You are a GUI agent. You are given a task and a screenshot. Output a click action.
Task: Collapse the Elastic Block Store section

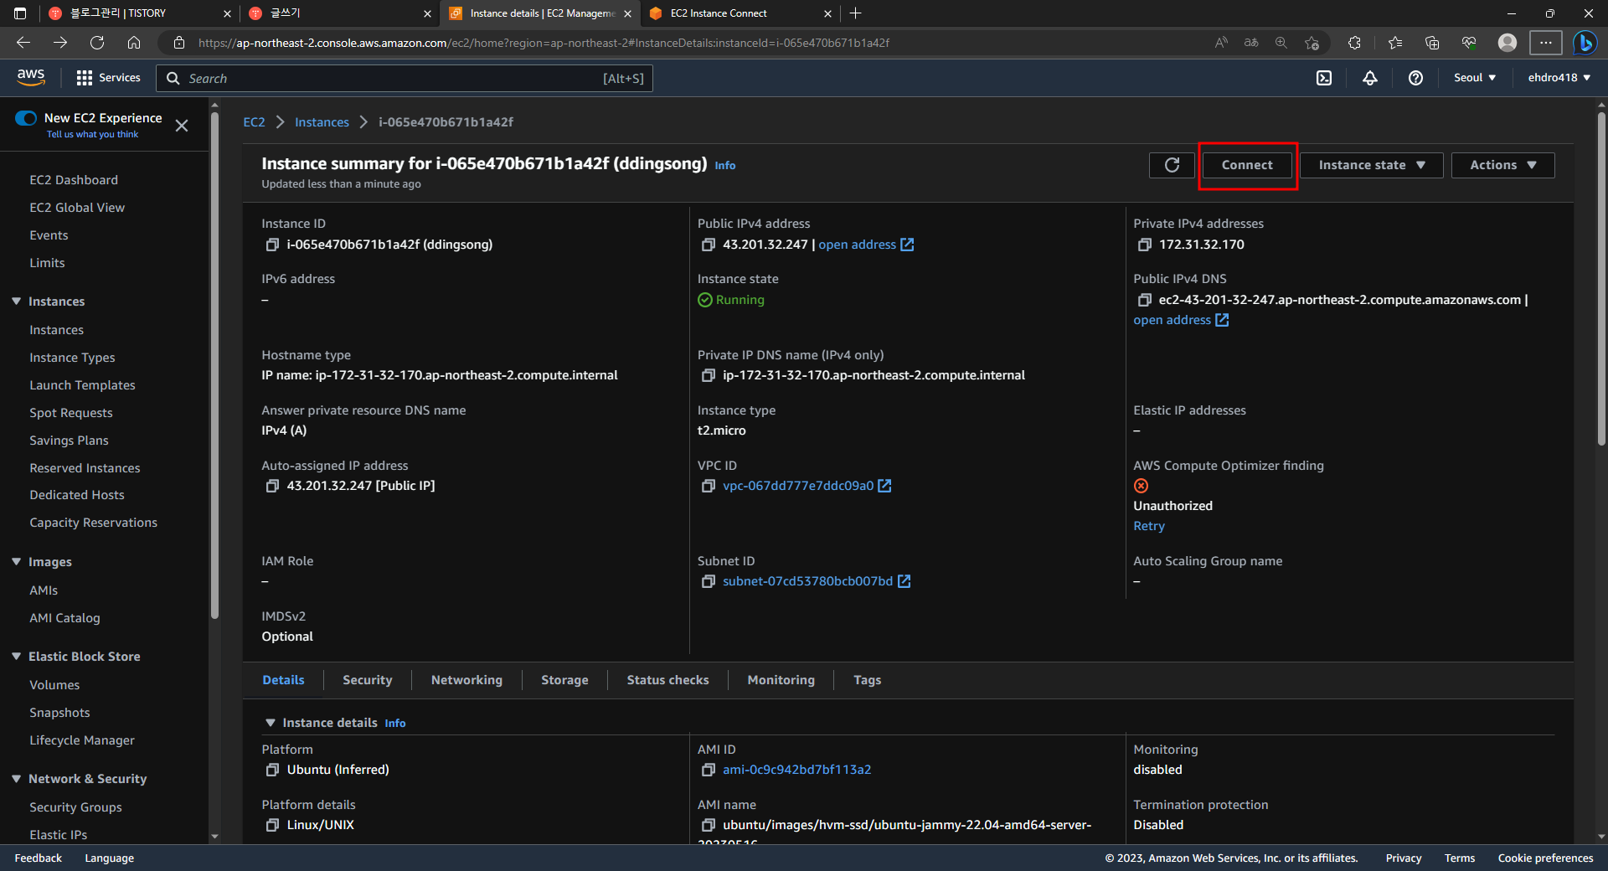[16, 657]
